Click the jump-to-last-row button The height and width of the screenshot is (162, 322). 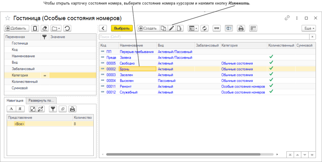tap(312, 154)
